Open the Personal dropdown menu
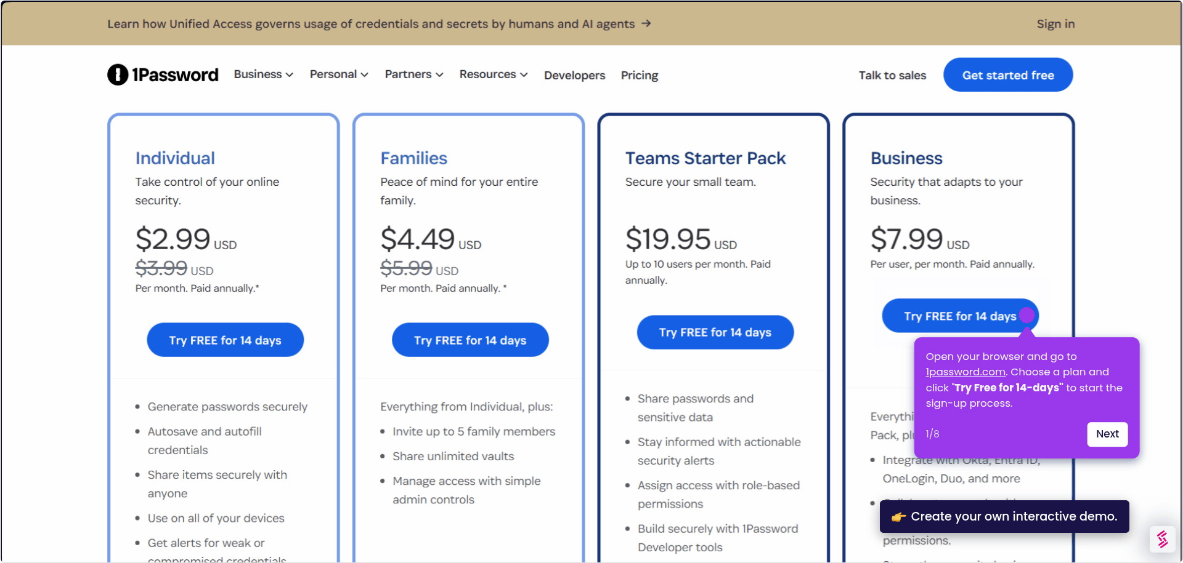Viewport: 1183px width, 563px height. click(338, 74)
